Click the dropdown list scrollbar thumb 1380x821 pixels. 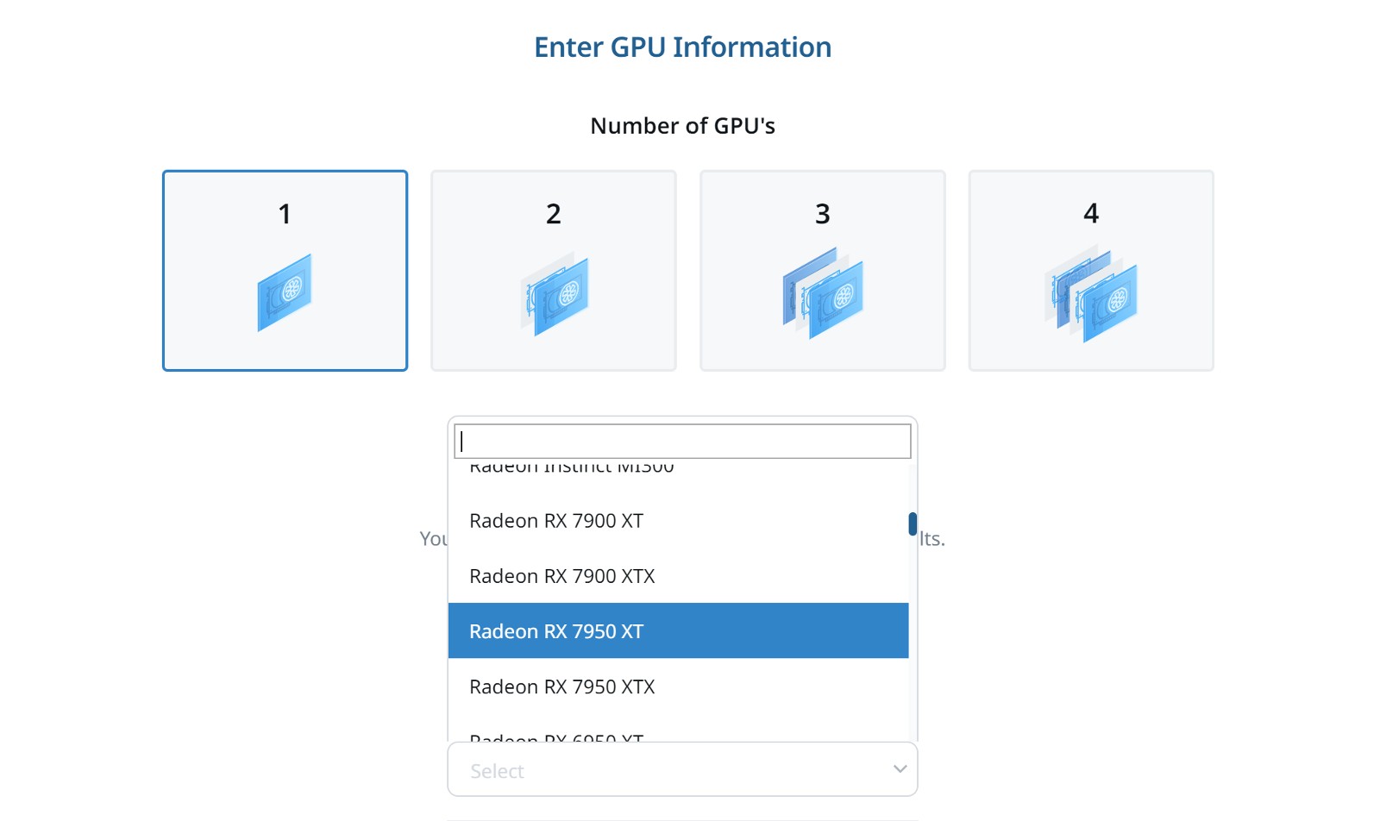pyautogui.click(x=913, y=523)
